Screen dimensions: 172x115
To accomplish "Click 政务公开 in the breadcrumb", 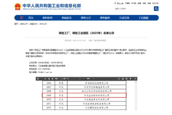I will coord(24,24).
